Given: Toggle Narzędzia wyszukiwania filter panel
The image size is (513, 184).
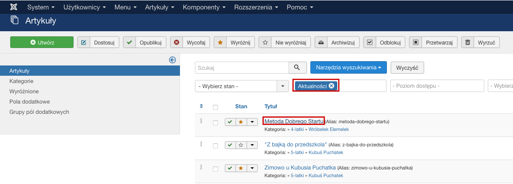Looking at the screenshot, I should point(348,68).
